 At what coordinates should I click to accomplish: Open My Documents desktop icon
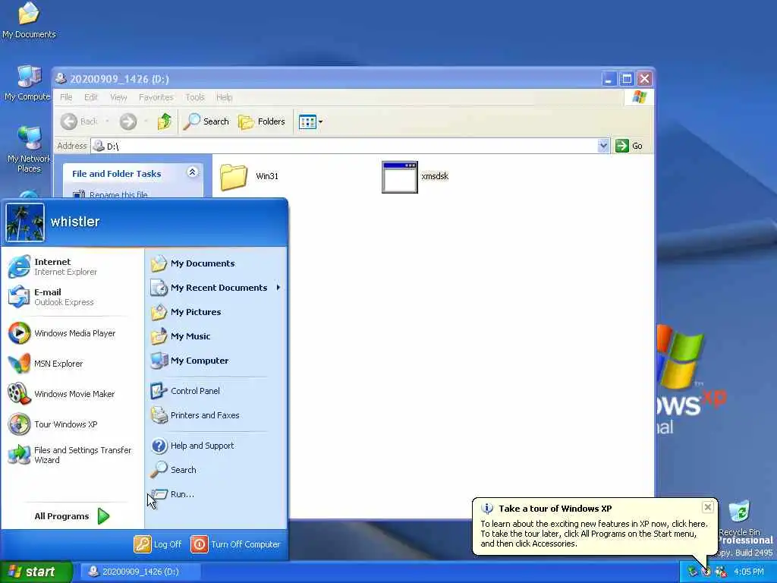[x=29, y=20]
